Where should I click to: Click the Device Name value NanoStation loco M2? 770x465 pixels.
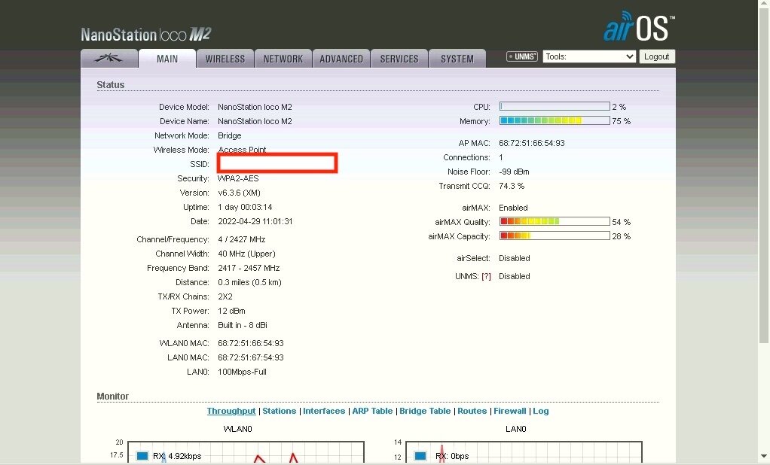[255, 121]
